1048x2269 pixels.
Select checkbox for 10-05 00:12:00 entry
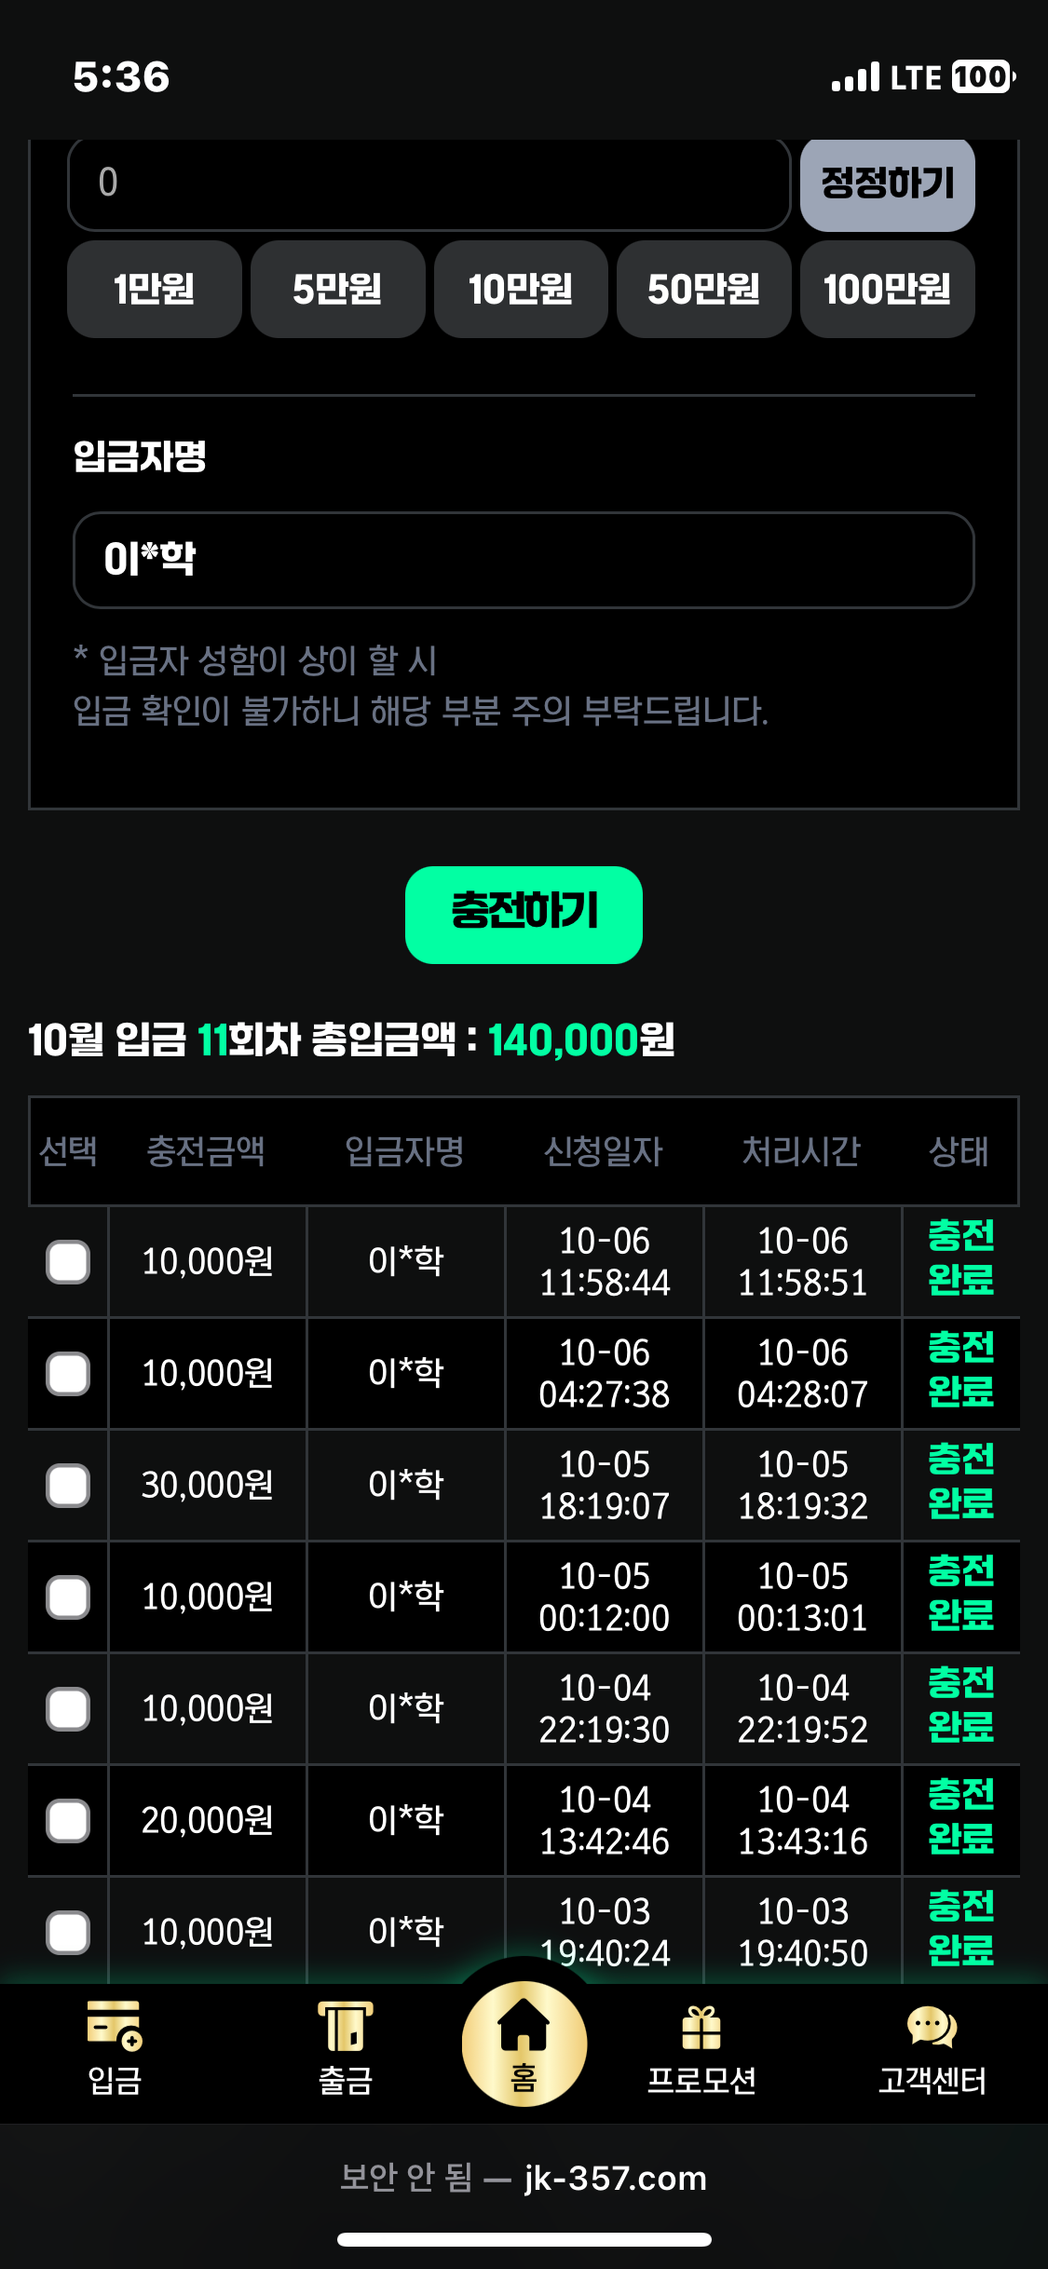click(x=68, y=1597)
